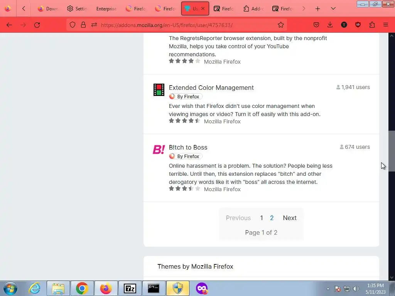
Task: Open the tracking protection shield icon
Action: [x=73, y=25]
